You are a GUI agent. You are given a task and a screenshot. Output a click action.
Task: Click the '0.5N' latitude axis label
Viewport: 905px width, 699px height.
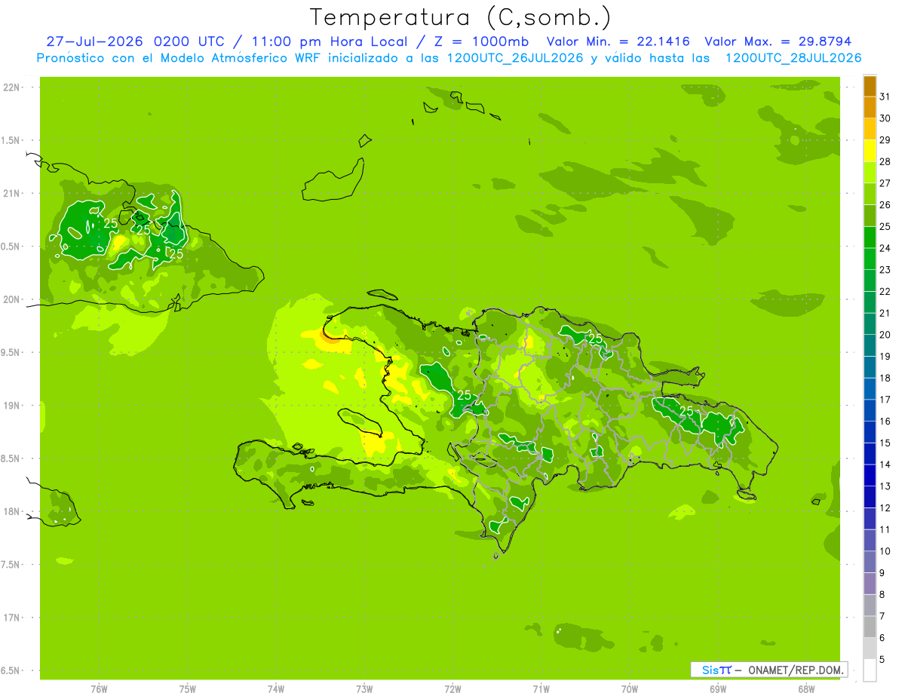click(11, 247)
